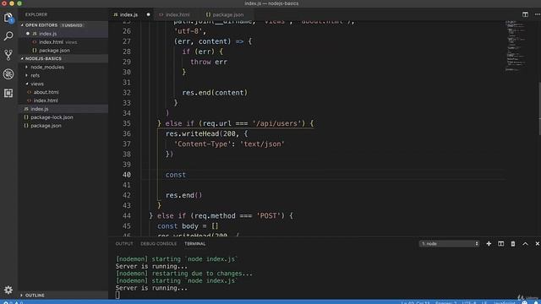
Task: Click the editor vertical scrollbar
Action: 539,109
